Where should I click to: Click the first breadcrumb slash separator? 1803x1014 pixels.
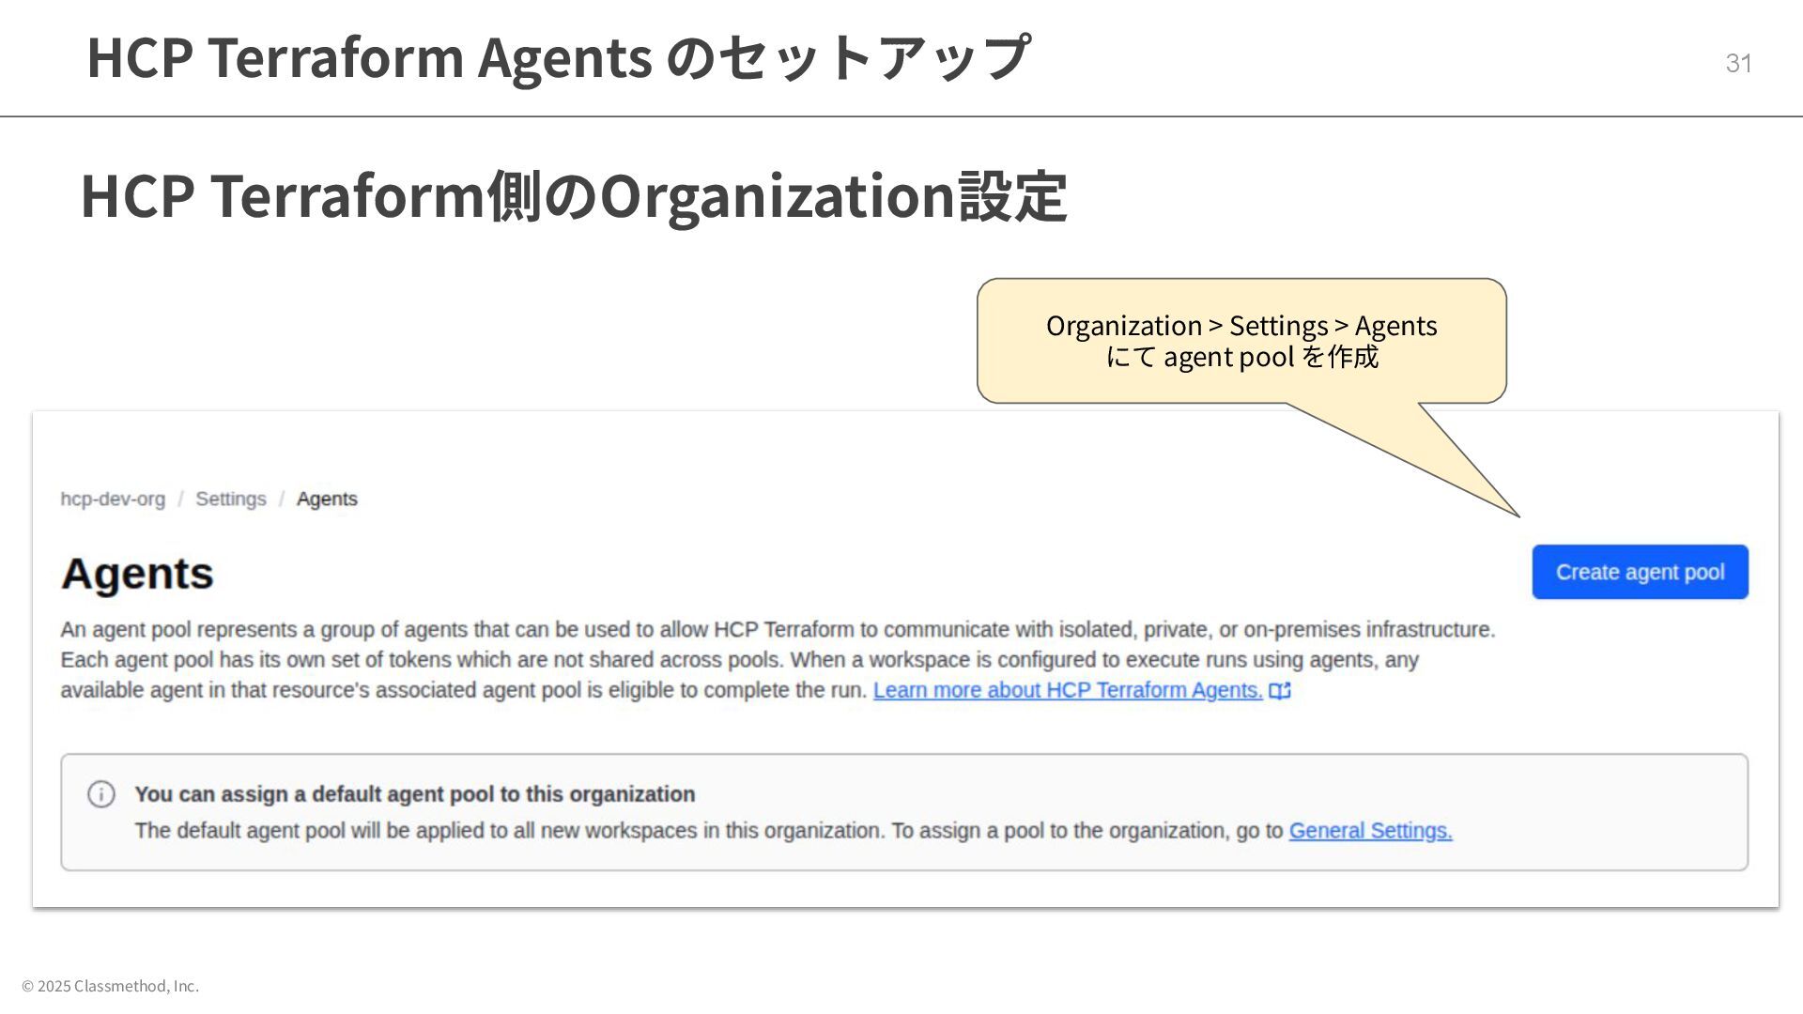click(180, 499)
